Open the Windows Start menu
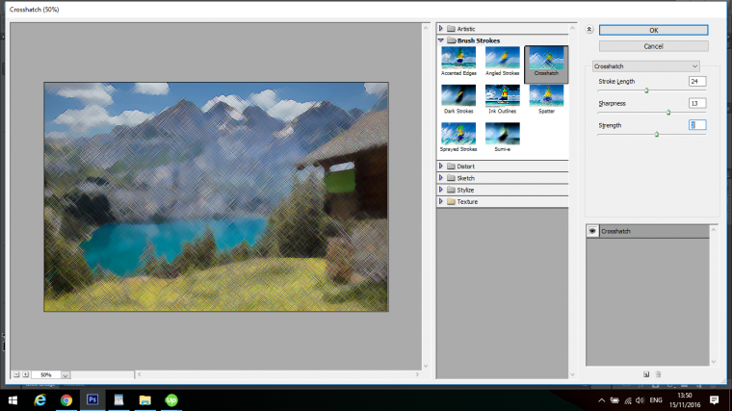Screen dimensions: 732x411 (x=13, y=400)
